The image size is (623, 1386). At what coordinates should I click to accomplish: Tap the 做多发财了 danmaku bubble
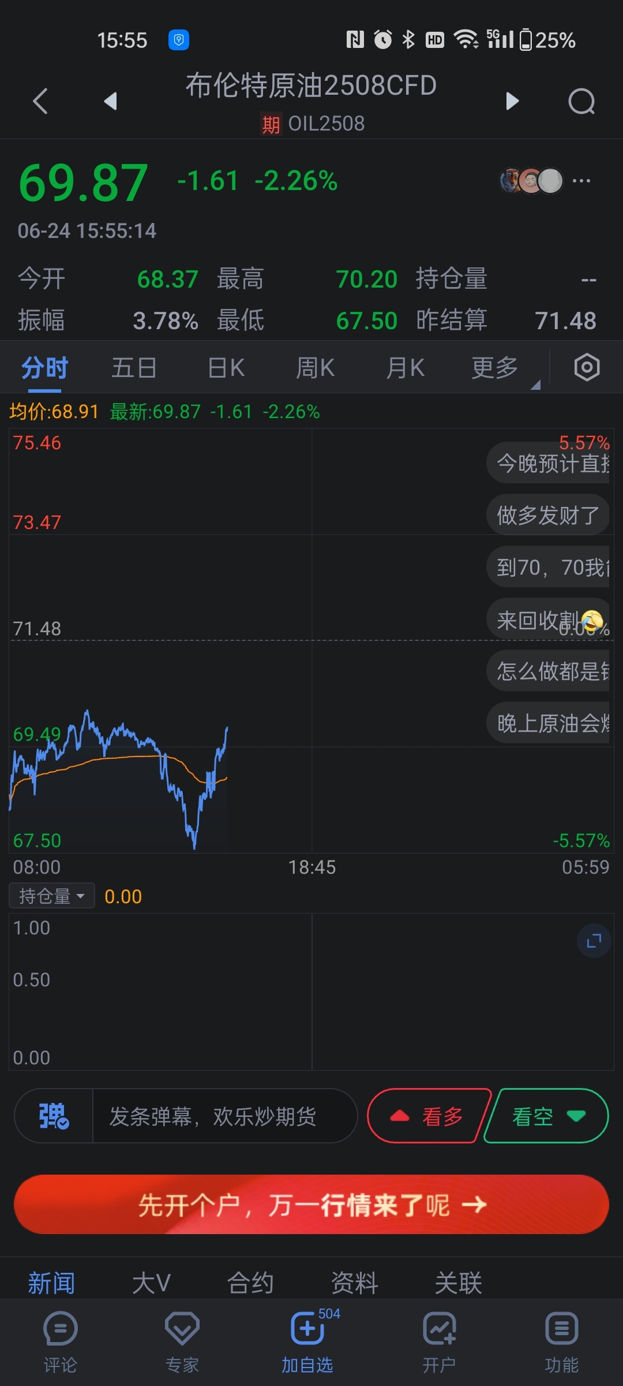click(548, 515)
